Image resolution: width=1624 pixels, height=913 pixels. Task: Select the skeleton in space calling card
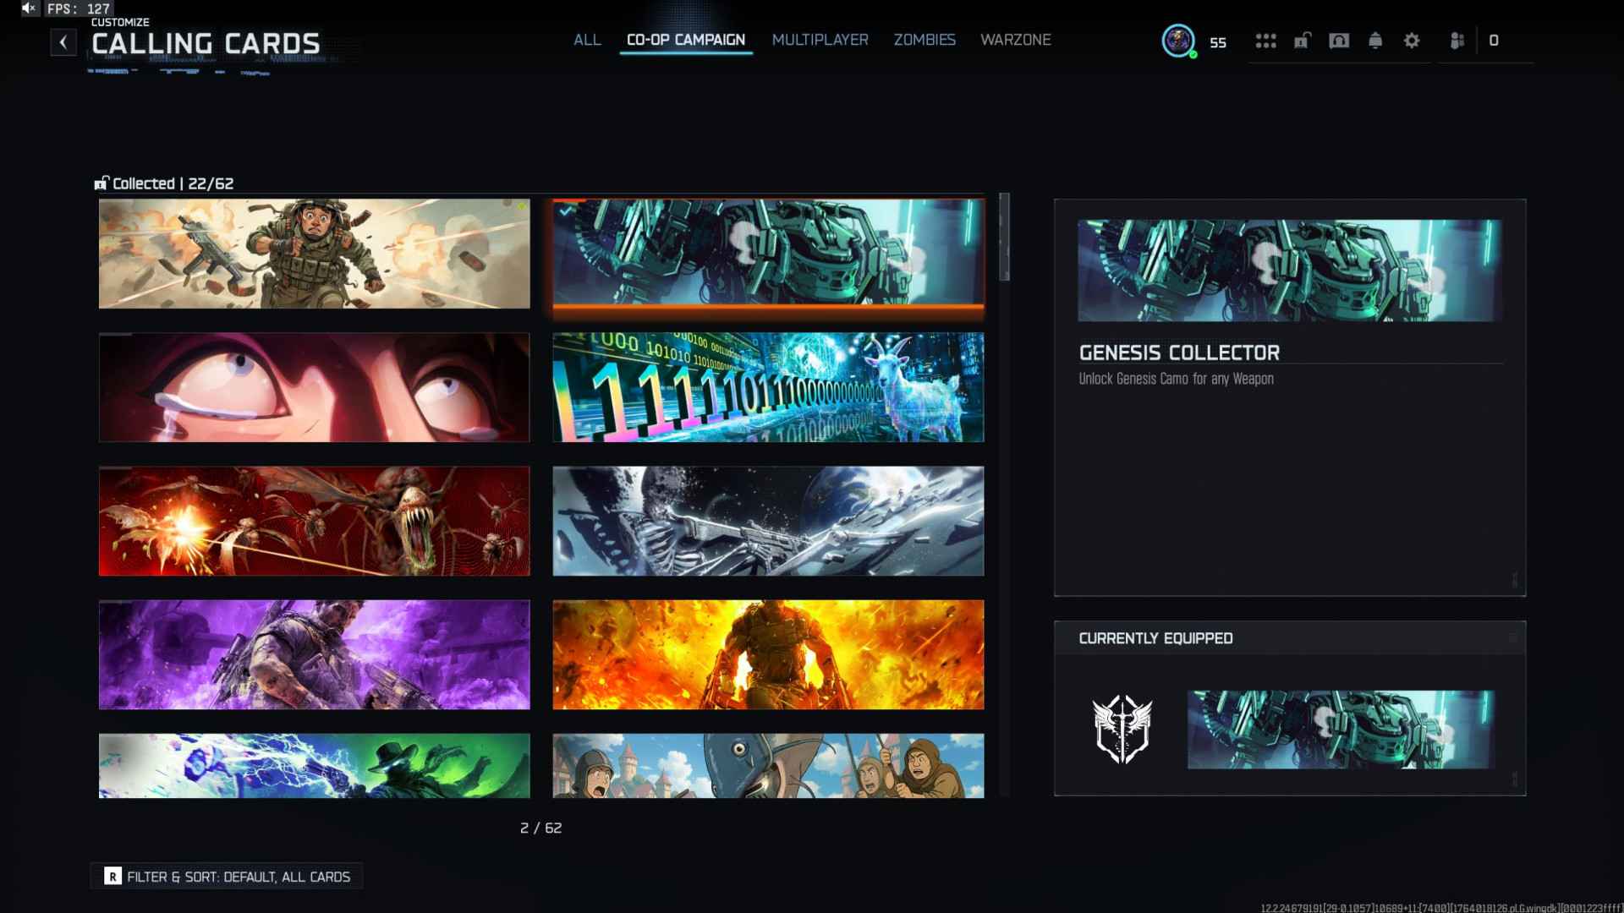point(768,521)
